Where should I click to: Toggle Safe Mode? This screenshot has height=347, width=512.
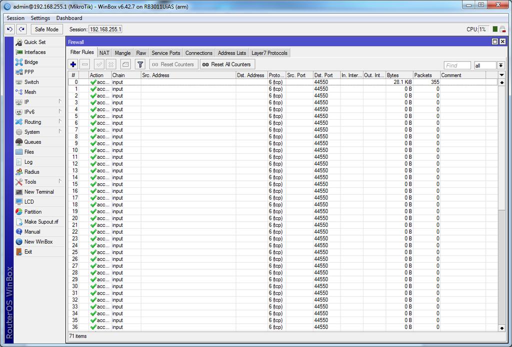(x=46, y=29)
